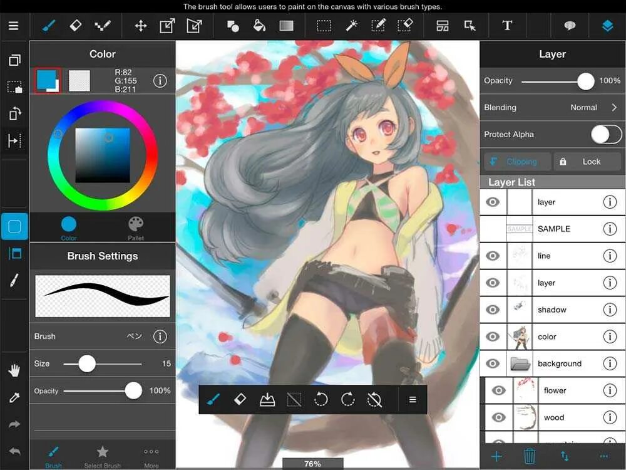Select the dot/polyline drawing tool

(103, 26)
